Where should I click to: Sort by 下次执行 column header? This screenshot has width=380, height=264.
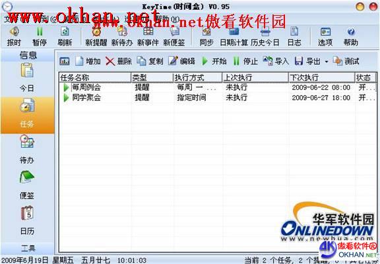[321, 78]
